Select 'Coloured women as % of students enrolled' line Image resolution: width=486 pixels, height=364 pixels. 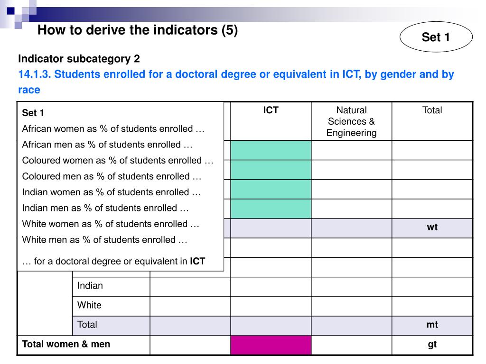point(118,160)
